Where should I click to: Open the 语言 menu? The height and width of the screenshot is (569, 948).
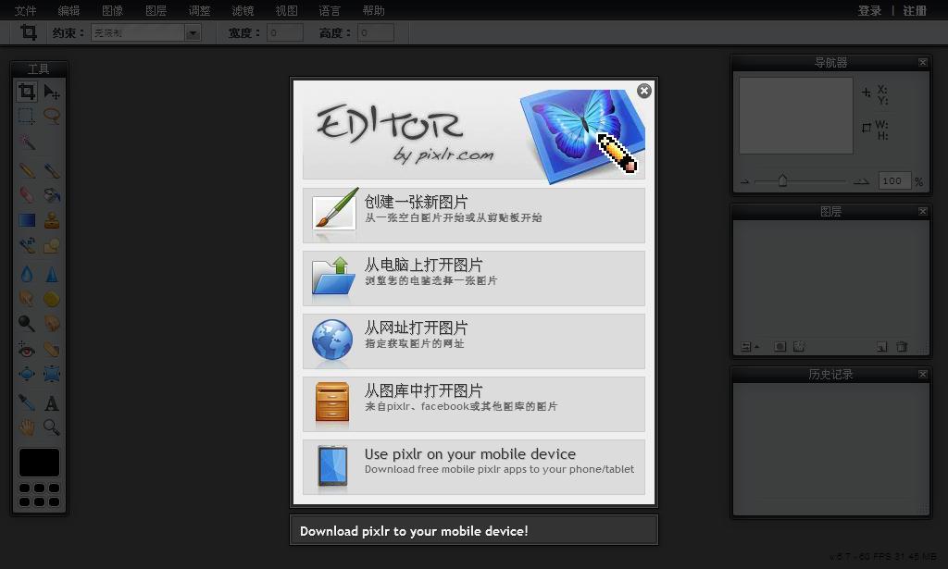[x=330, y=11]
